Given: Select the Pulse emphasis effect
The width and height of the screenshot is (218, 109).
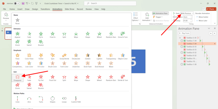Looking at the screenshot, I should coord(17,56).
